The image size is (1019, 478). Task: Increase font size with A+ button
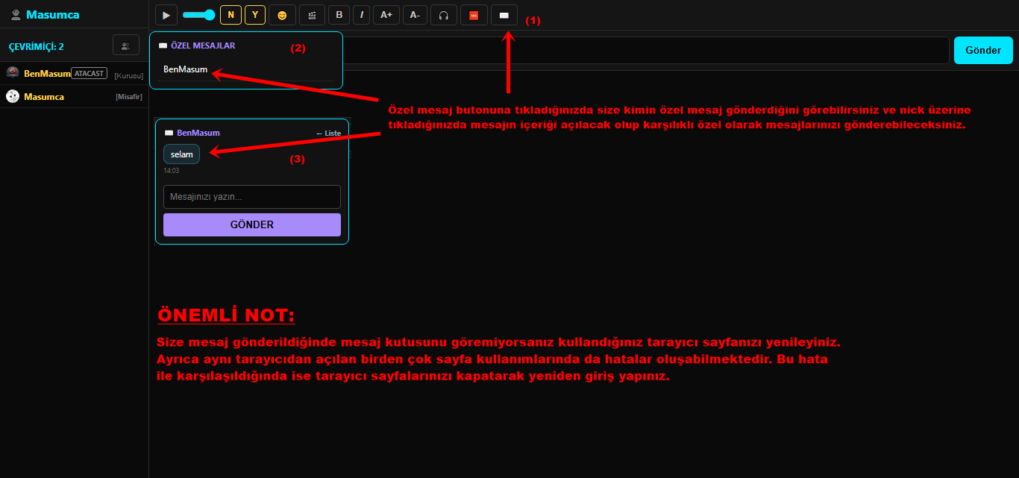[x=386, y=15]
